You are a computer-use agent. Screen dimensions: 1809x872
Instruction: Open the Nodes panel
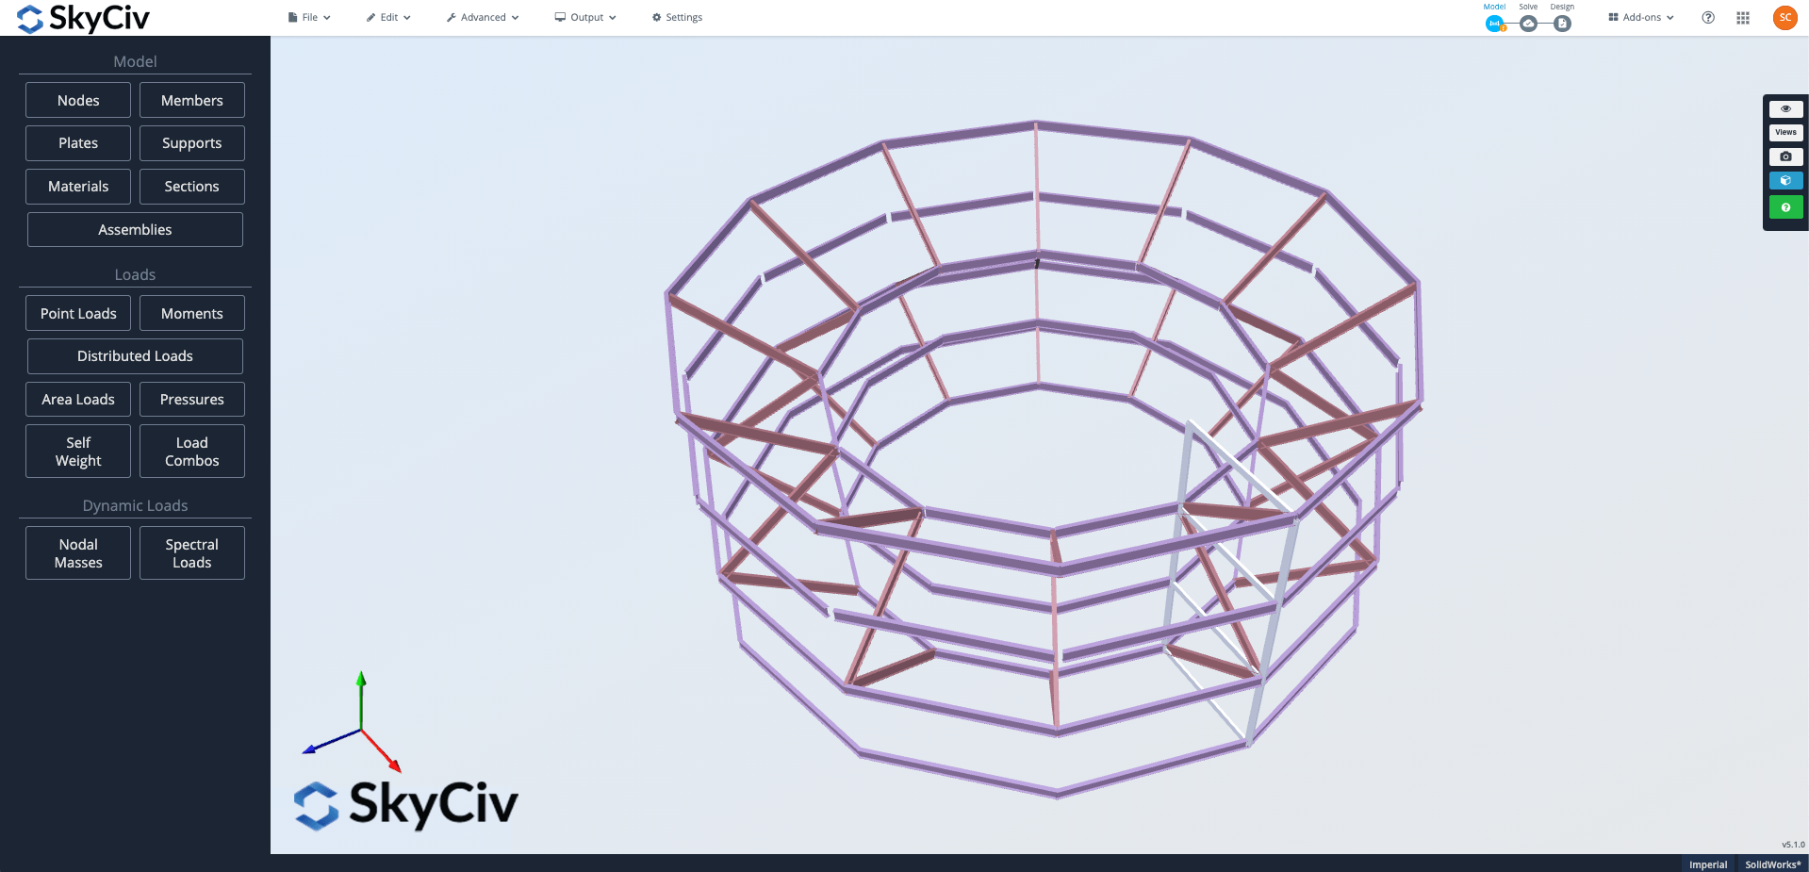point(77,100)
